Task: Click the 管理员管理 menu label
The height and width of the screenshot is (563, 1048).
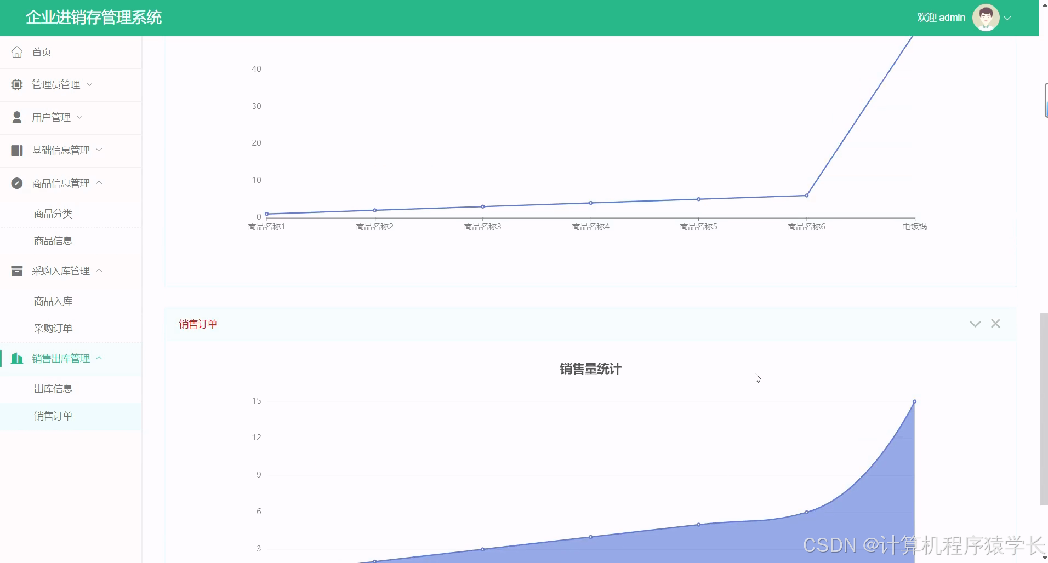Action: pos(56,85)
